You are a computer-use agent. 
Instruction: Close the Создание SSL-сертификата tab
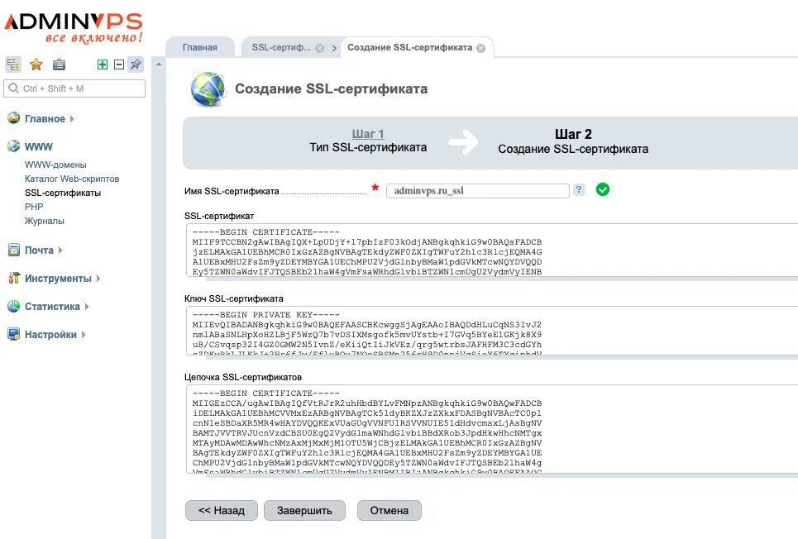tap(481, 48)
